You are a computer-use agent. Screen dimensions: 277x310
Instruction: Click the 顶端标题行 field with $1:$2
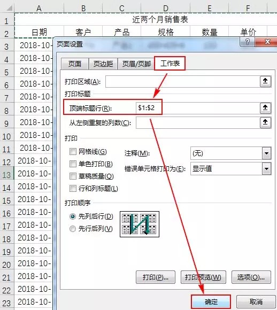point(198,108)
